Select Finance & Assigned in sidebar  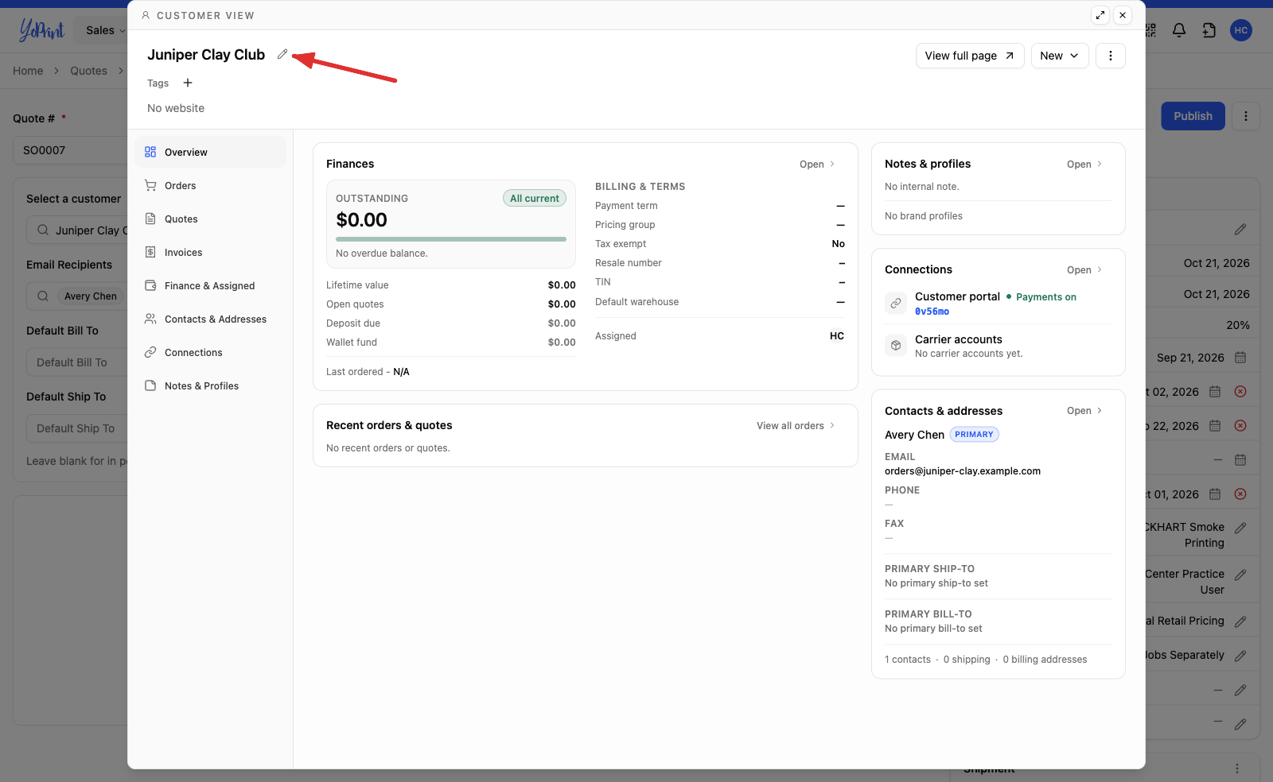(x=210, y=285)
